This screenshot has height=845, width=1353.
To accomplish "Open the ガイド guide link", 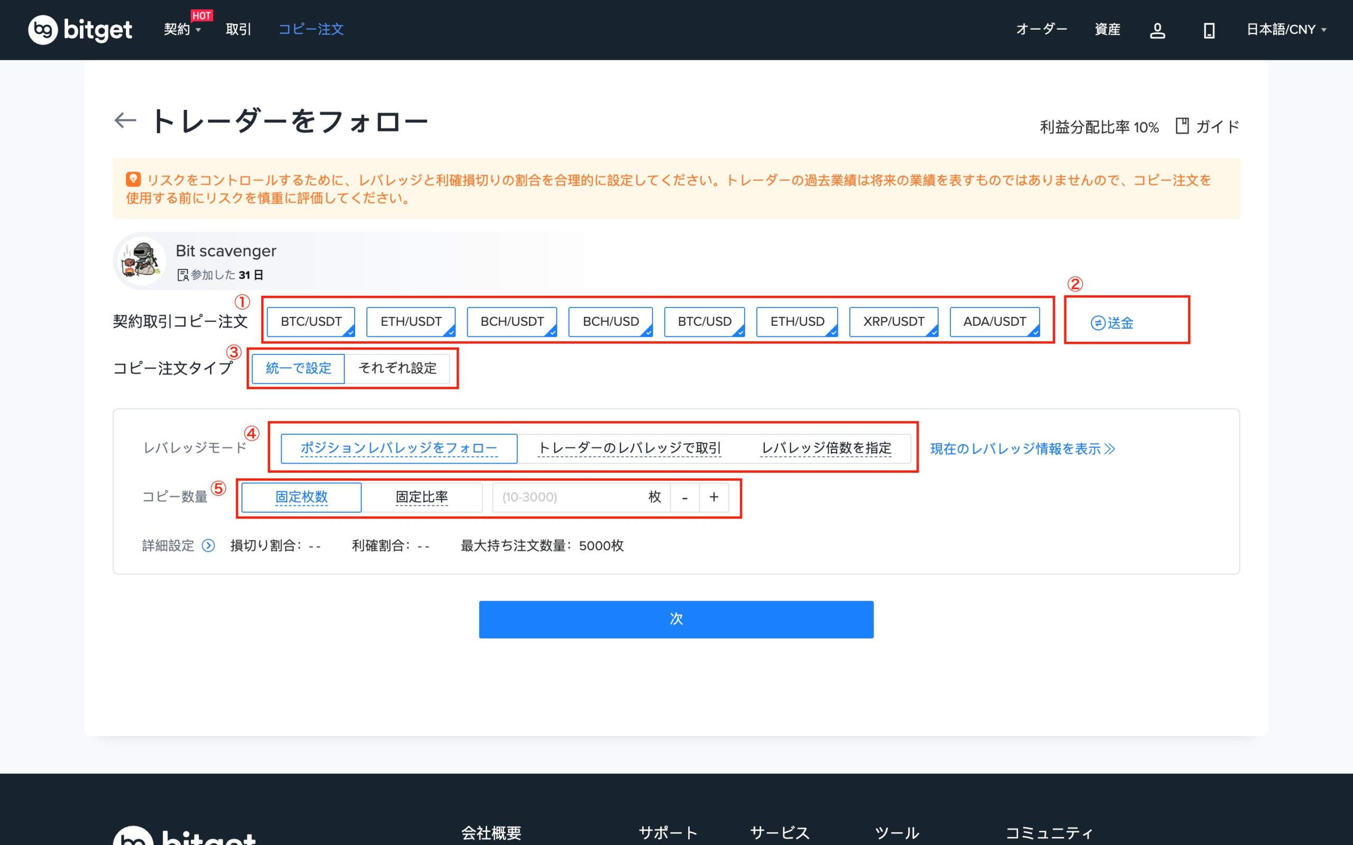I will (1217, 127).
